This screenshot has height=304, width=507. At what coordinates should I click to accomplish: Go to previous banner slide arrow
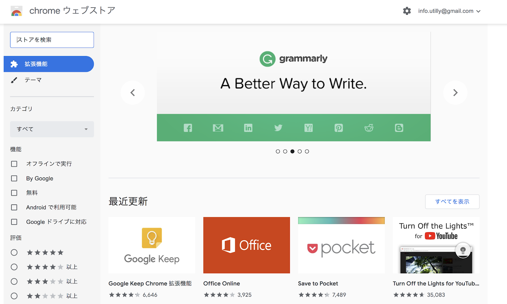pyautogui.click(x=133, y=93)
